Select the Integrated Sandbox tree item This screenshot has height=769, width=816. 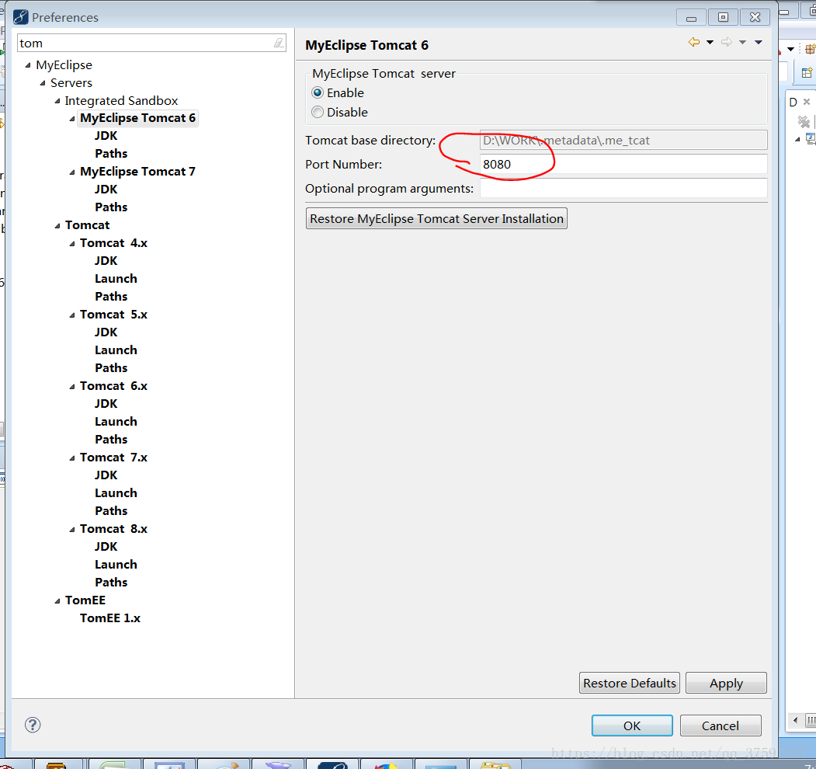(121, 100)
